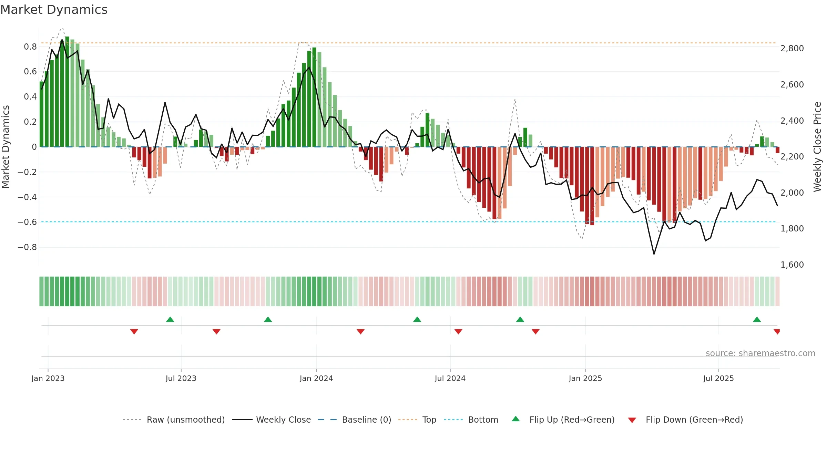
Task: Click the 2,400 right axis price label
Action: (792, 121)
